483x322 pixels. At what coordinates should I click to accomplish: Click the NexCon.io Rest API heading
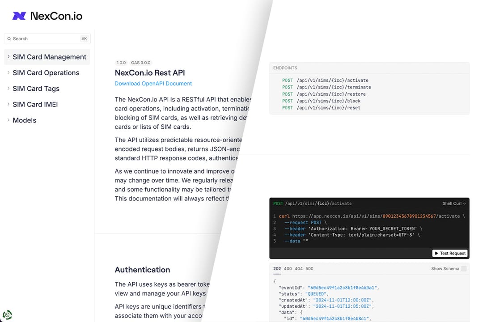pyautogui.click(x=150, y=73)
